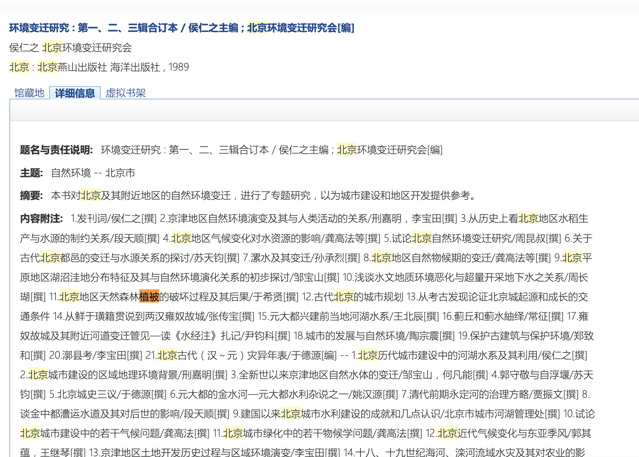This screenshot has width=639, height=457.
Task: Click the entry 5.北京城史三议/于德源[撰]
Action: [x=108, y=394]
